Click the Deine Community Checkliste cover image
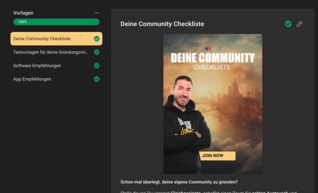 (213, 104)
